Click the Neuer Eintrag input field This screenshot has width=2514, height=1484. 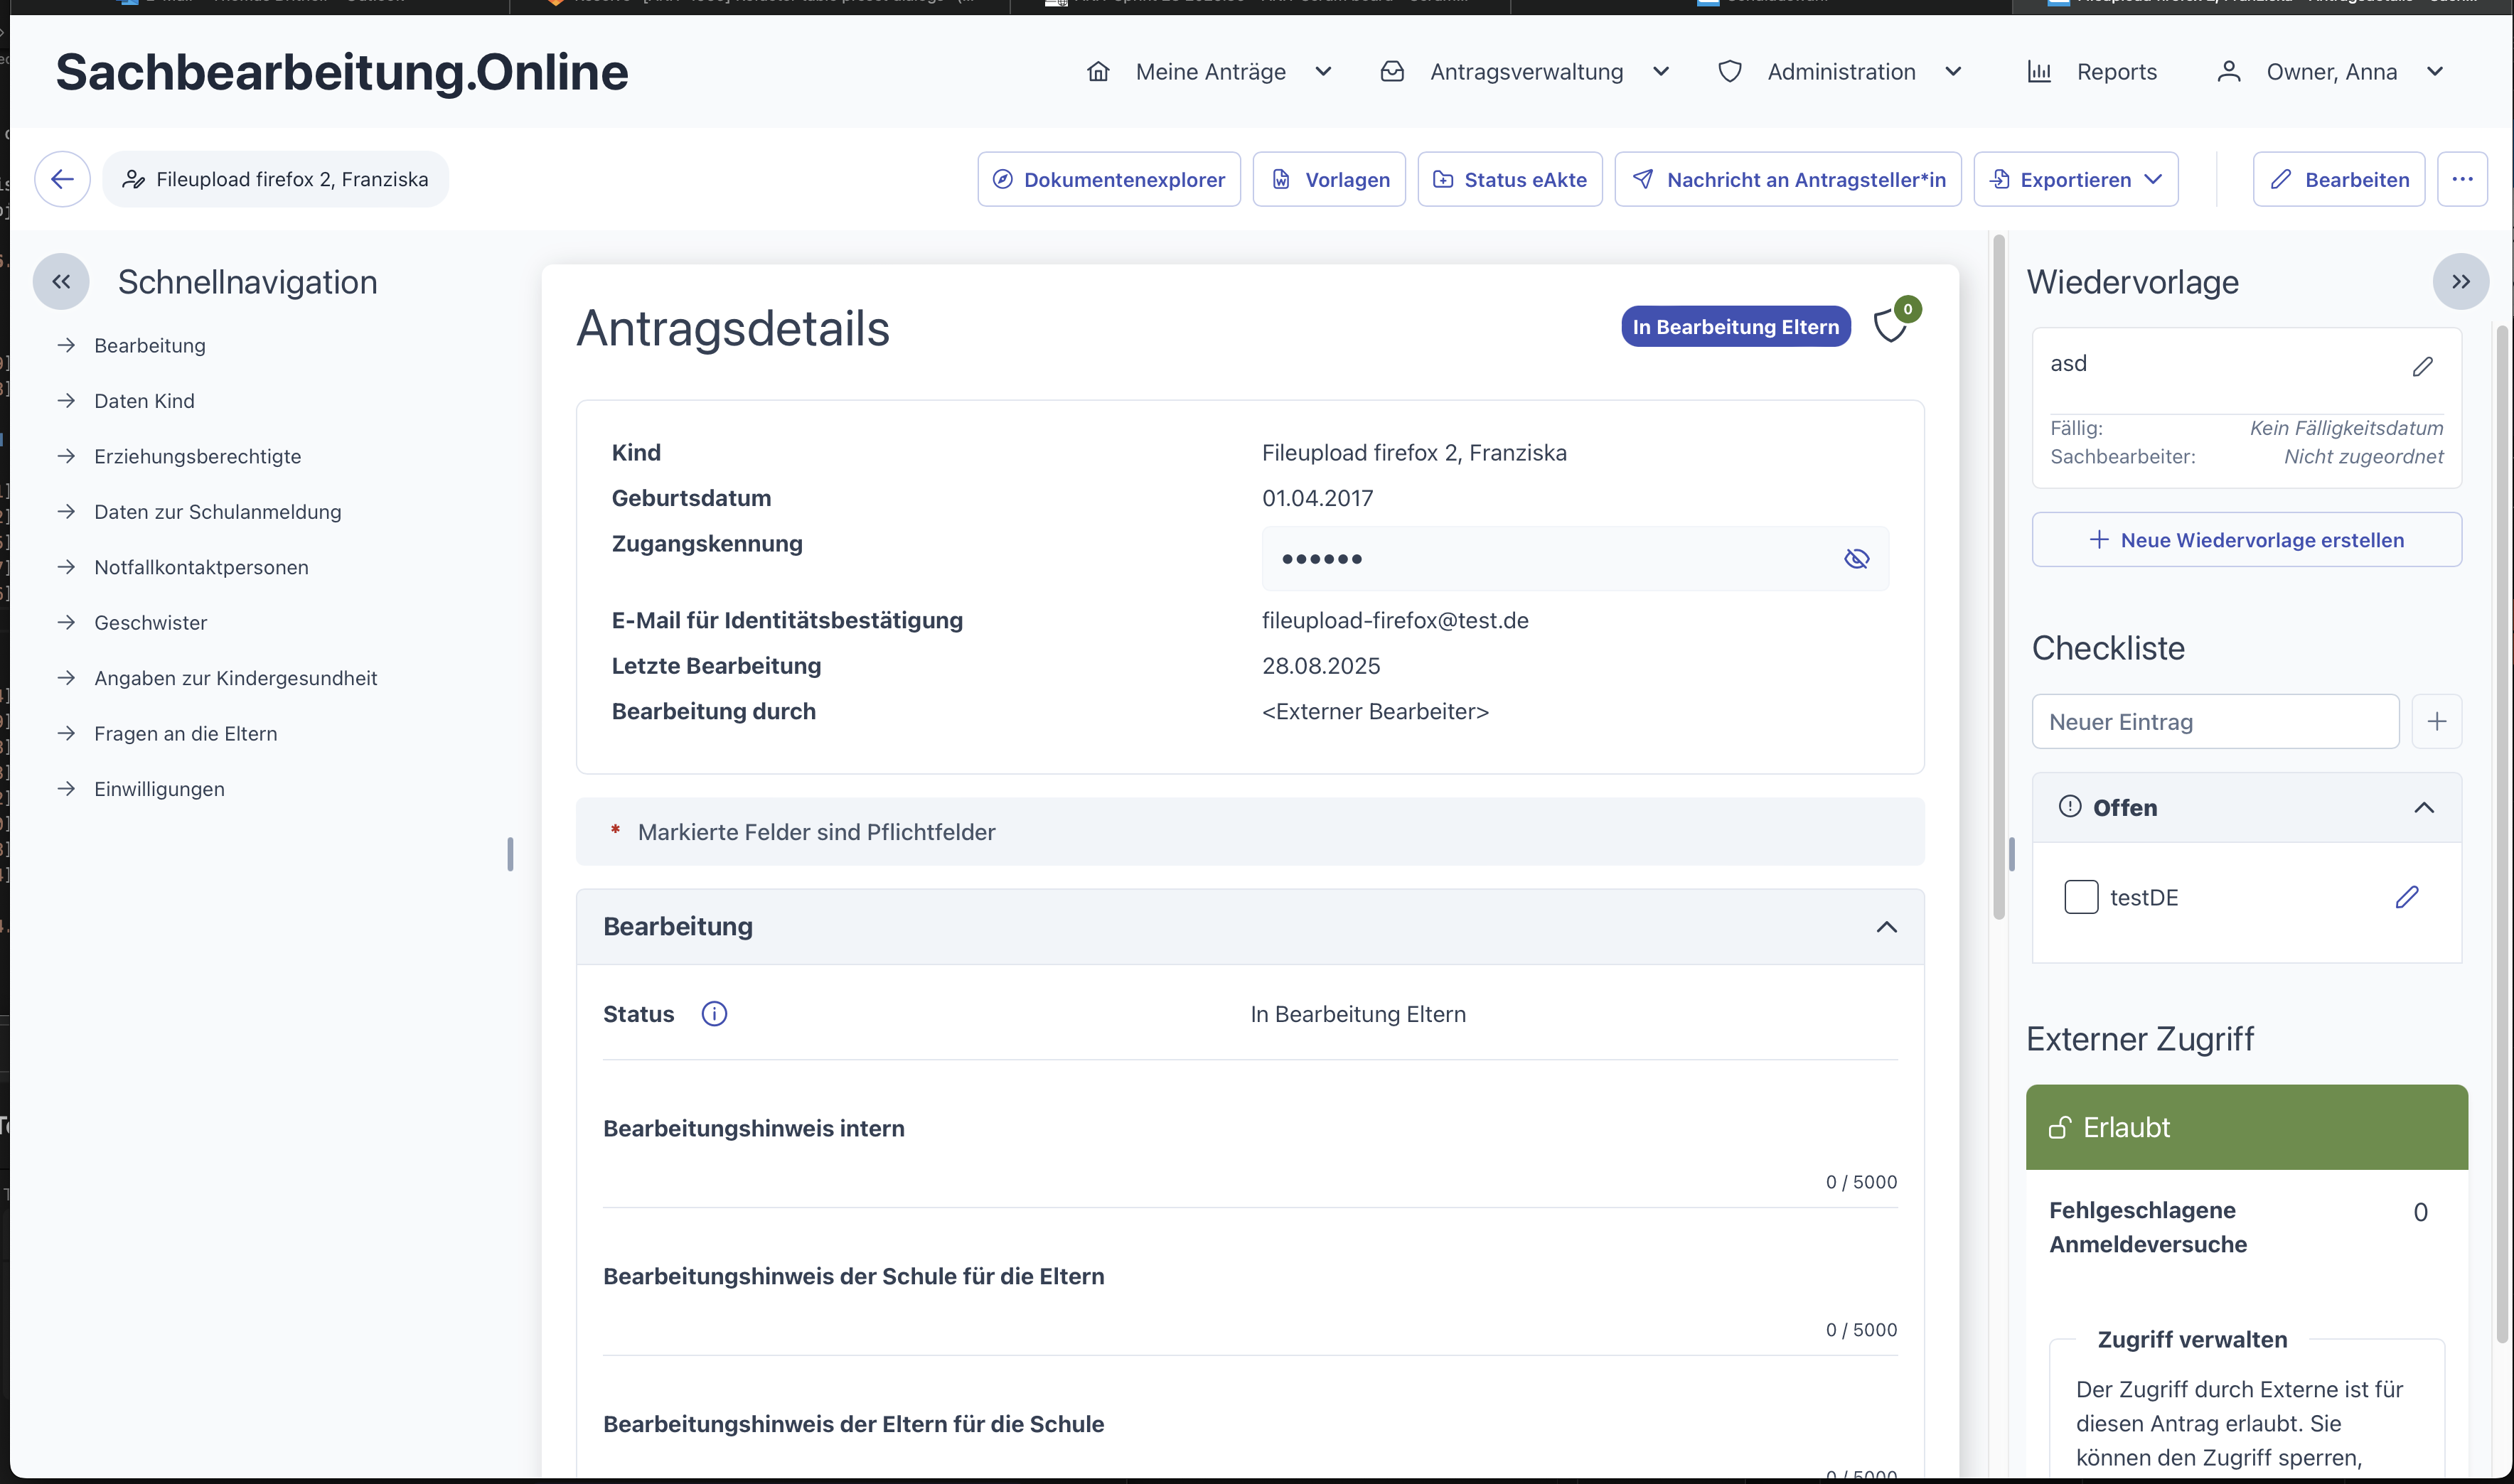pos(2215,721)
